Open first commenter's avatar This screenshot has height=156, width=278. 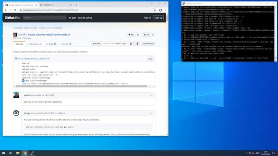pyautogui.click(x=16, y=95)
